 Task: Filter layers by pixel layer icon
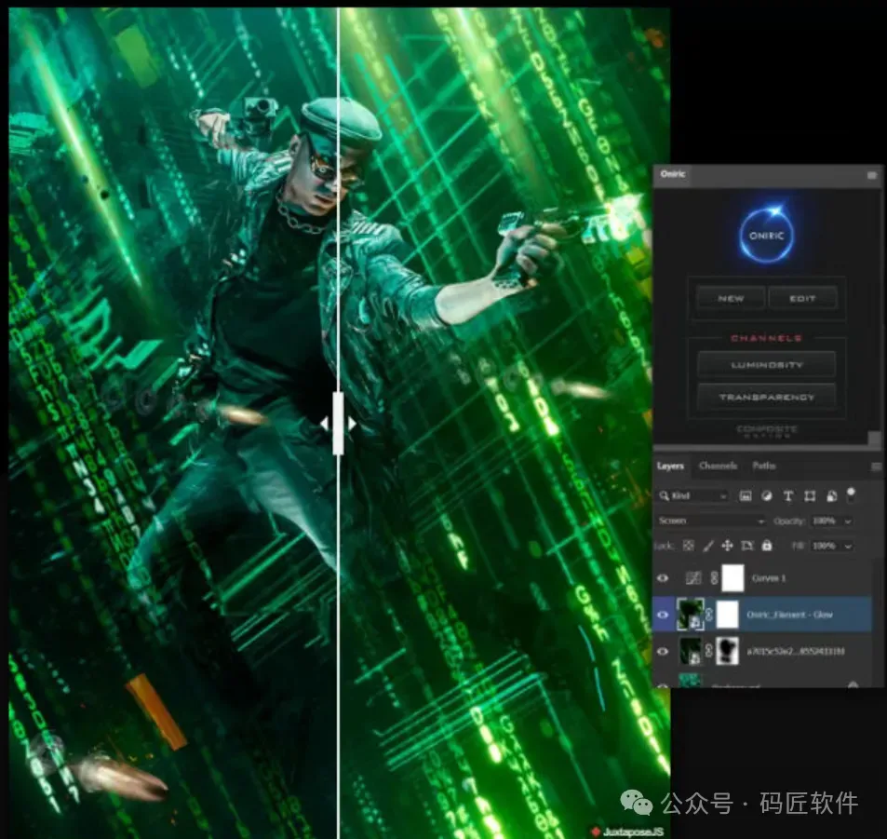click(x=746, y=496)
